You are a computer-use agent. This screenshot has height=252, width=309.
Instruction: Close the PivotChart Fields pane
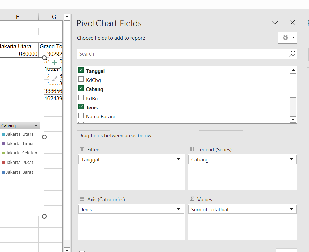coord(292,23)
